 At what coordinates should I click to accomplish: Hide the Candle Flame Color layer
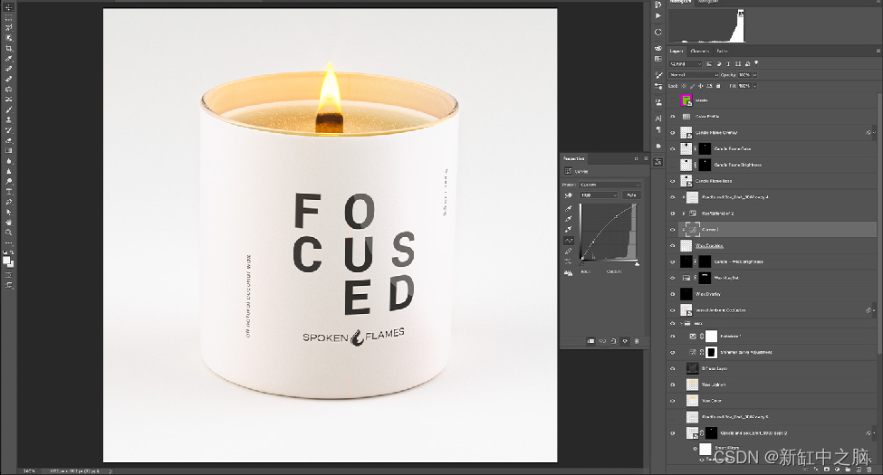pyautogui.click(x=672, y=148)
